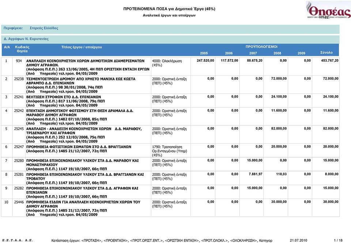This screenshot has width=351, height=243.
Task: Click the 2008 amount 24.100,00
Action: 279,97
